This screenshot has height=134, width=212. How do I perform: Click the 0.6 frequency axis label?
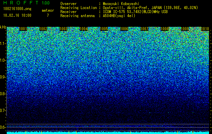[3, 127]
